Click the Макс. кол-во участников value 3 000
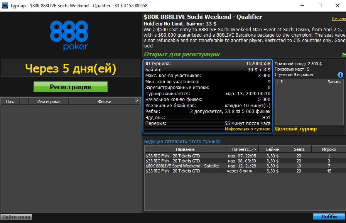346x223 pixels. [264, 76]
